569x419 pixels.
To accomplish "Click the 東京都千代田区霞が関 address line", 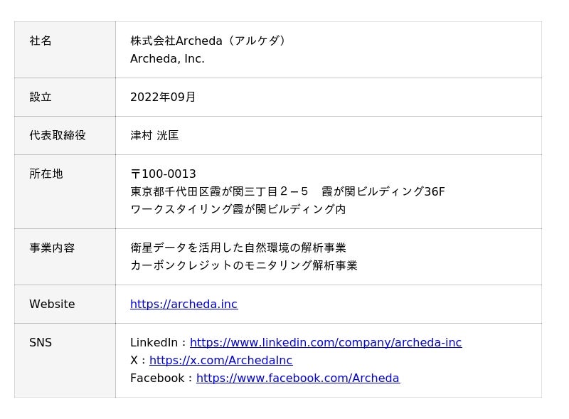I will 287,192.
